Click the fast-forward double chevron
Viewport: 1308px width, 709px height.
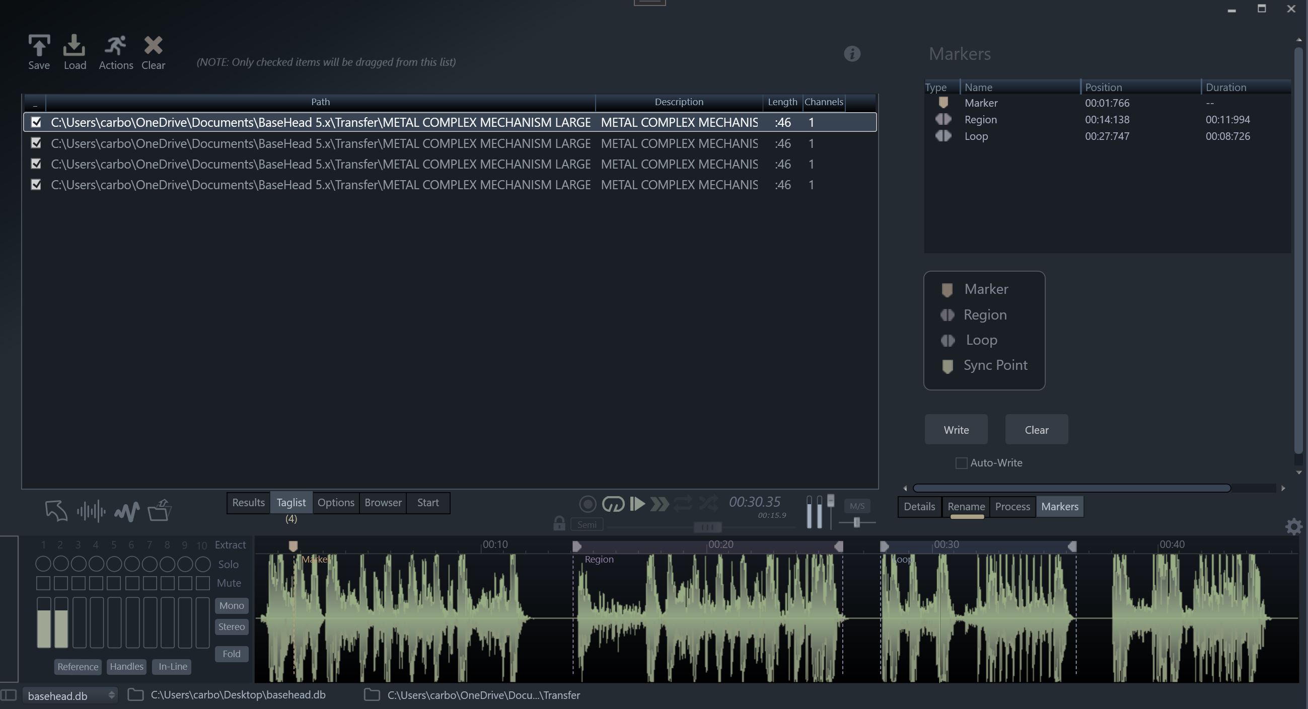pyautogui.click(x=659, y=504)
